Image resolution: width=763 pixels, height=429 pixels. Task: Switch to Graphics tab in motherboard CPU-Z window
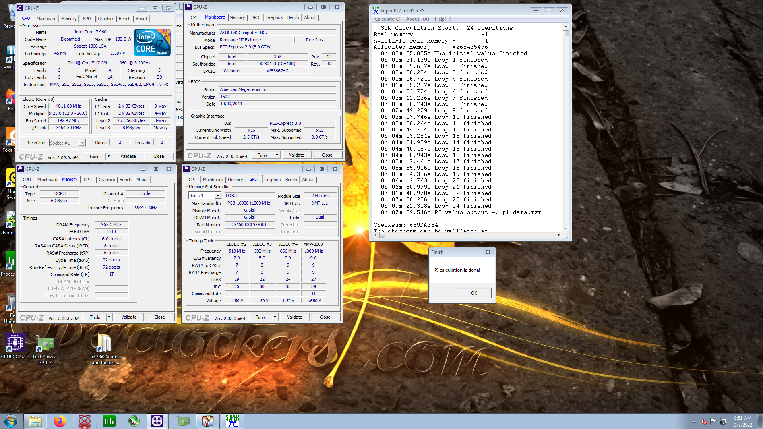click(x=274, y=17)
